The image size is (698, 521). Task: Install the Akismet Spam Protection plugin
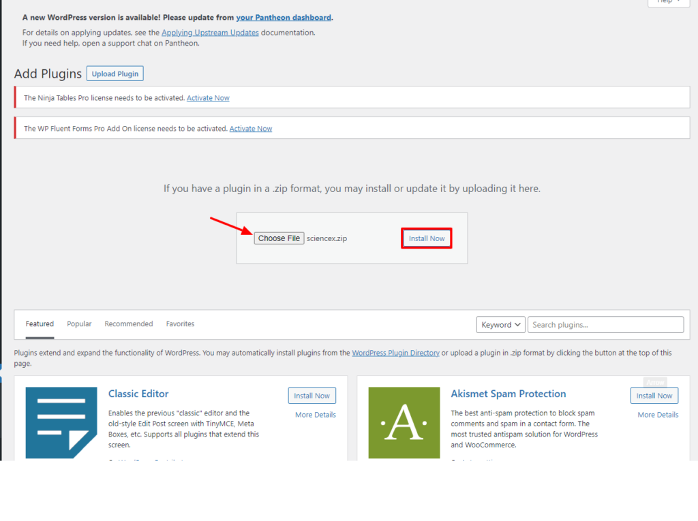654,395
